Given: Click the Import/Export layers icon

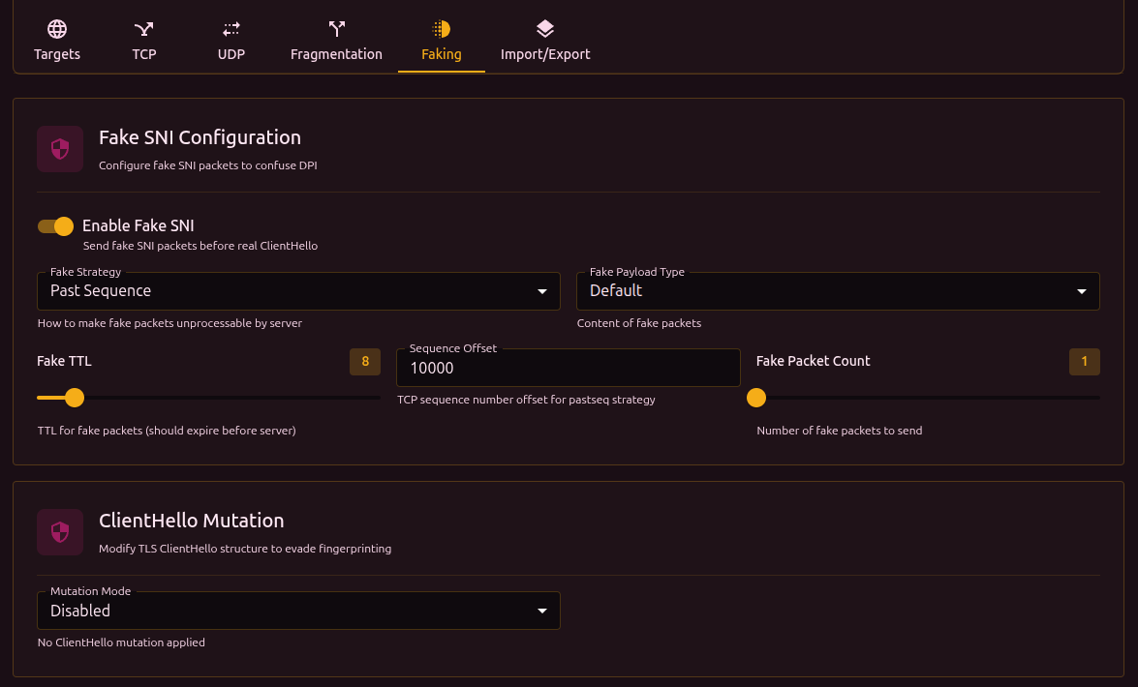Looking at the screenshot, I should 545,29.
